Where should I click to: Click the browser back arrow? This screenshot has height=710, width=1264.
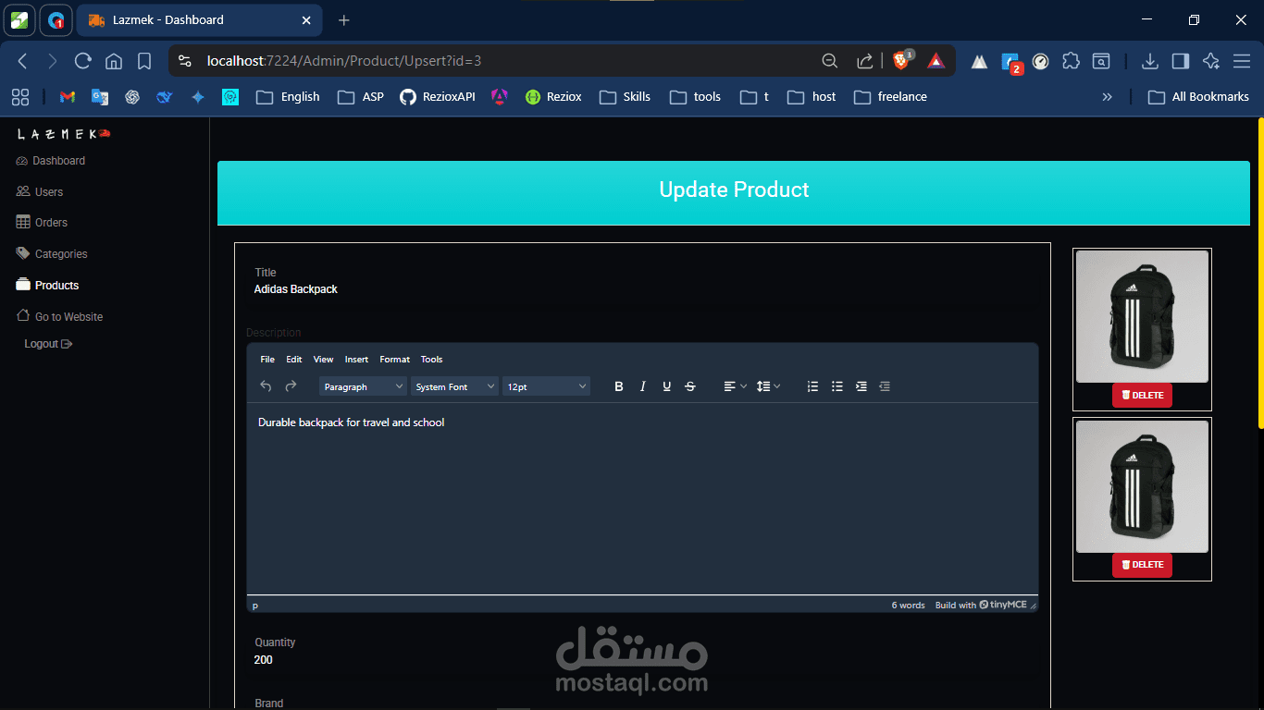point(23,61)
